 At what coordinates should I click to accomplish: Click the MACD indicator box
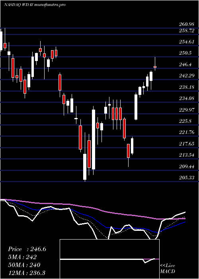[109, 259]
